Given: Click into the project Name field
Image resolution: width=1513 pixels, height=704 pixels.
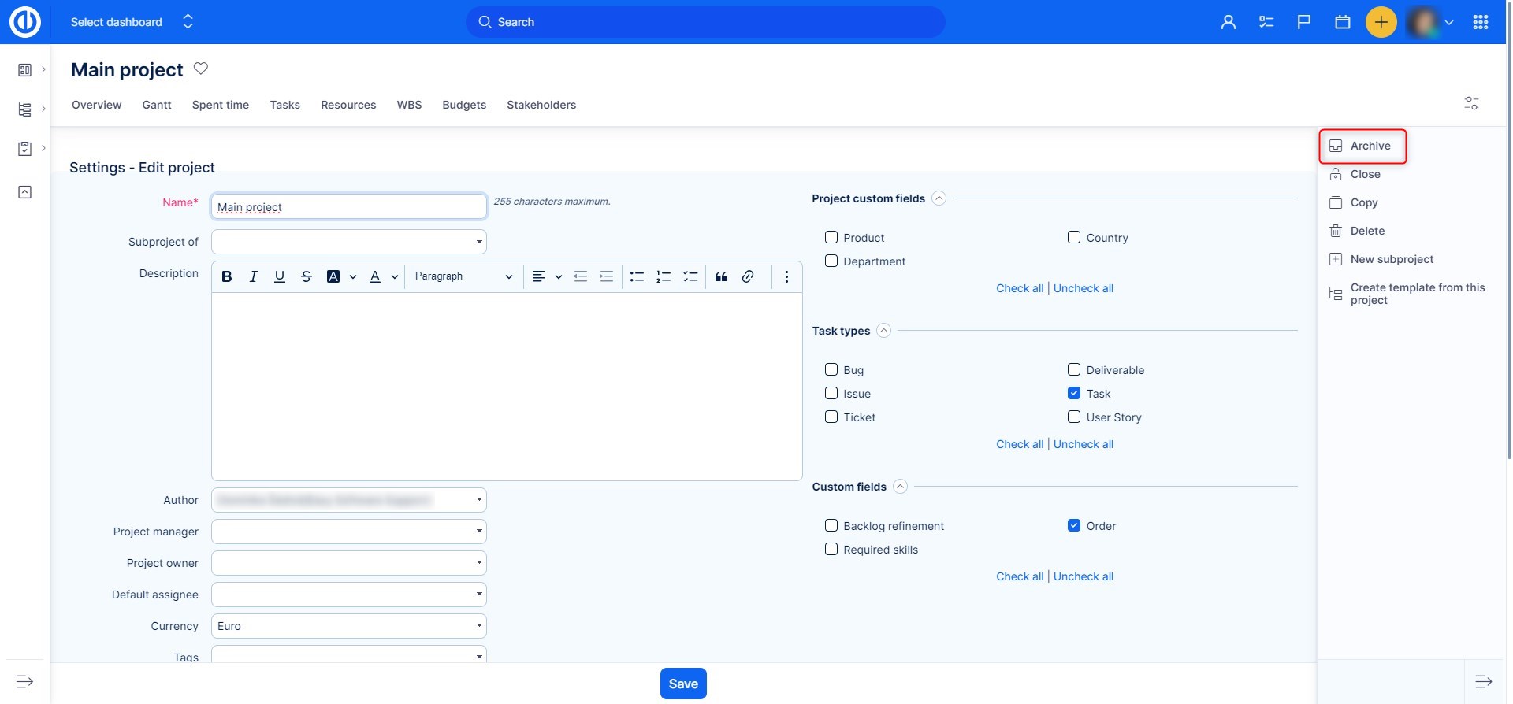Looking at the screenshot, I should coord(348,207).
